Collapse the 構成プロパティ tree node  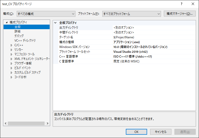point(7,22)
